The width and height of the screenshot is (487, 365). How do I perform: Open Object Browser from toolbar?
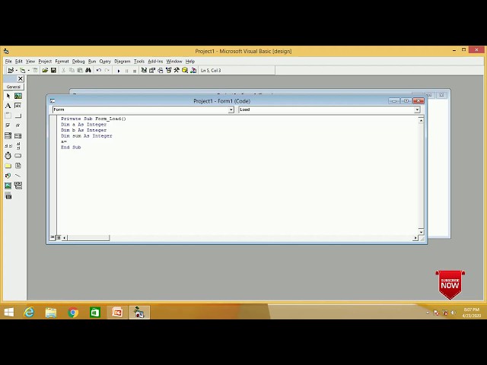tap(169, 71)
